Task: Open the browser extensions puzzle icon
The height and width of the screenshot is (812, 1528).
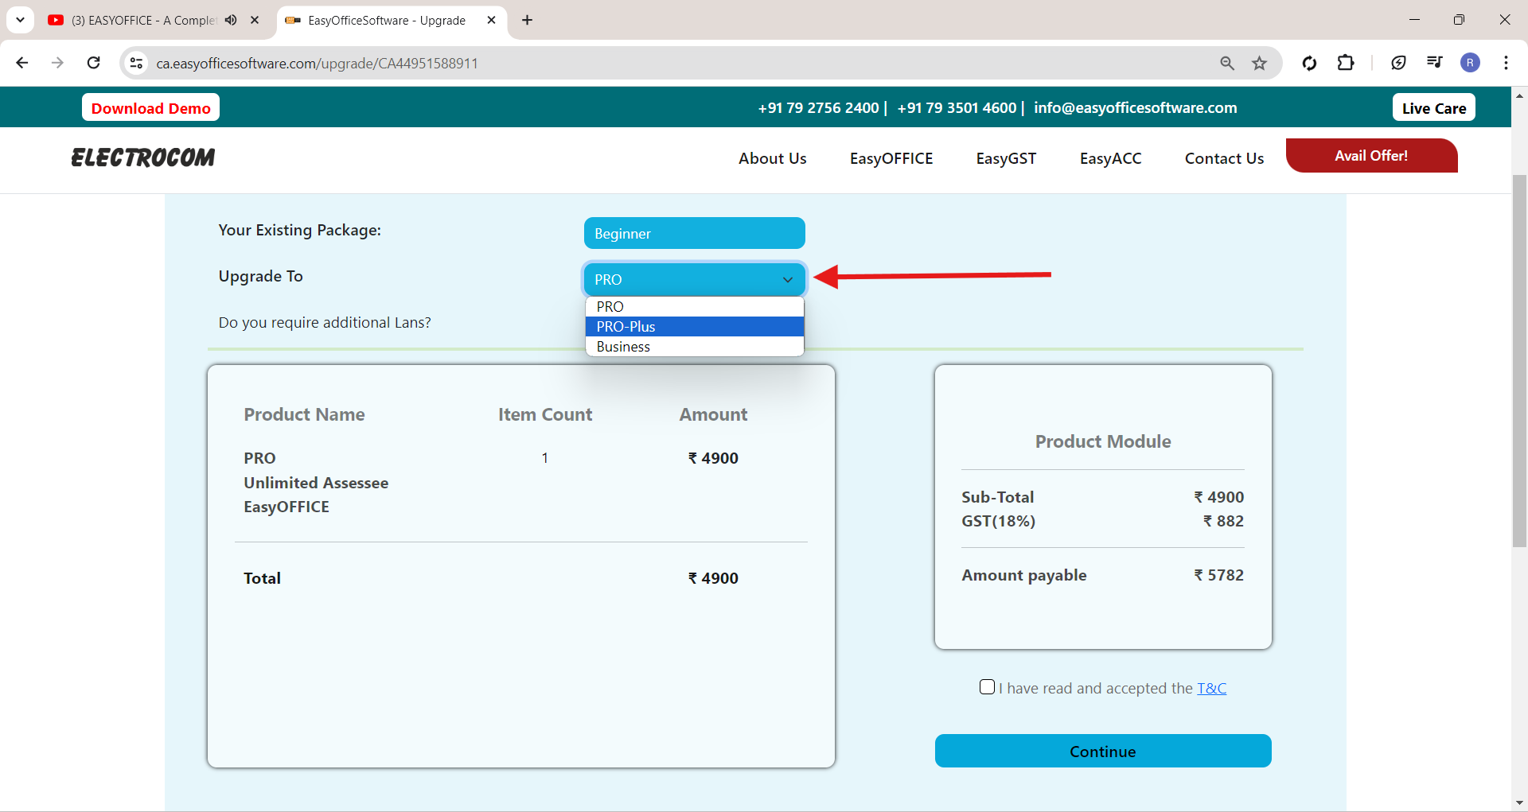Action: 1346,63
